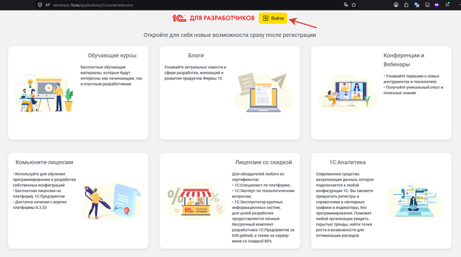Screen dimensions: 461x257
Task: Click '1С:Эксплуататор крупных информационных систем' bullet
Action: 258,204
